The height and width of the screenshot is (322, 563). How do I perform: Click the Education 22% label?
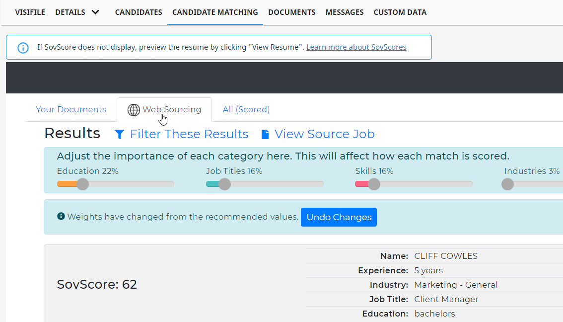pyautogui.click(x=87, y=171)
